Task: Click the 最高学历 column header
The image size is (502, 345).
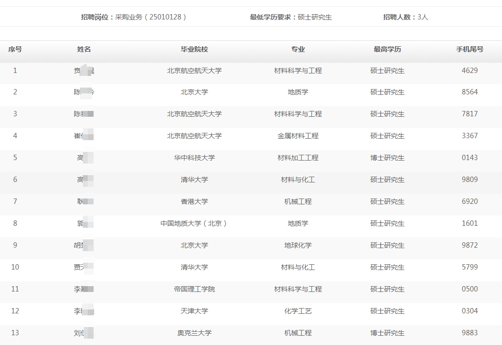Action: click(x=387, y=49)
